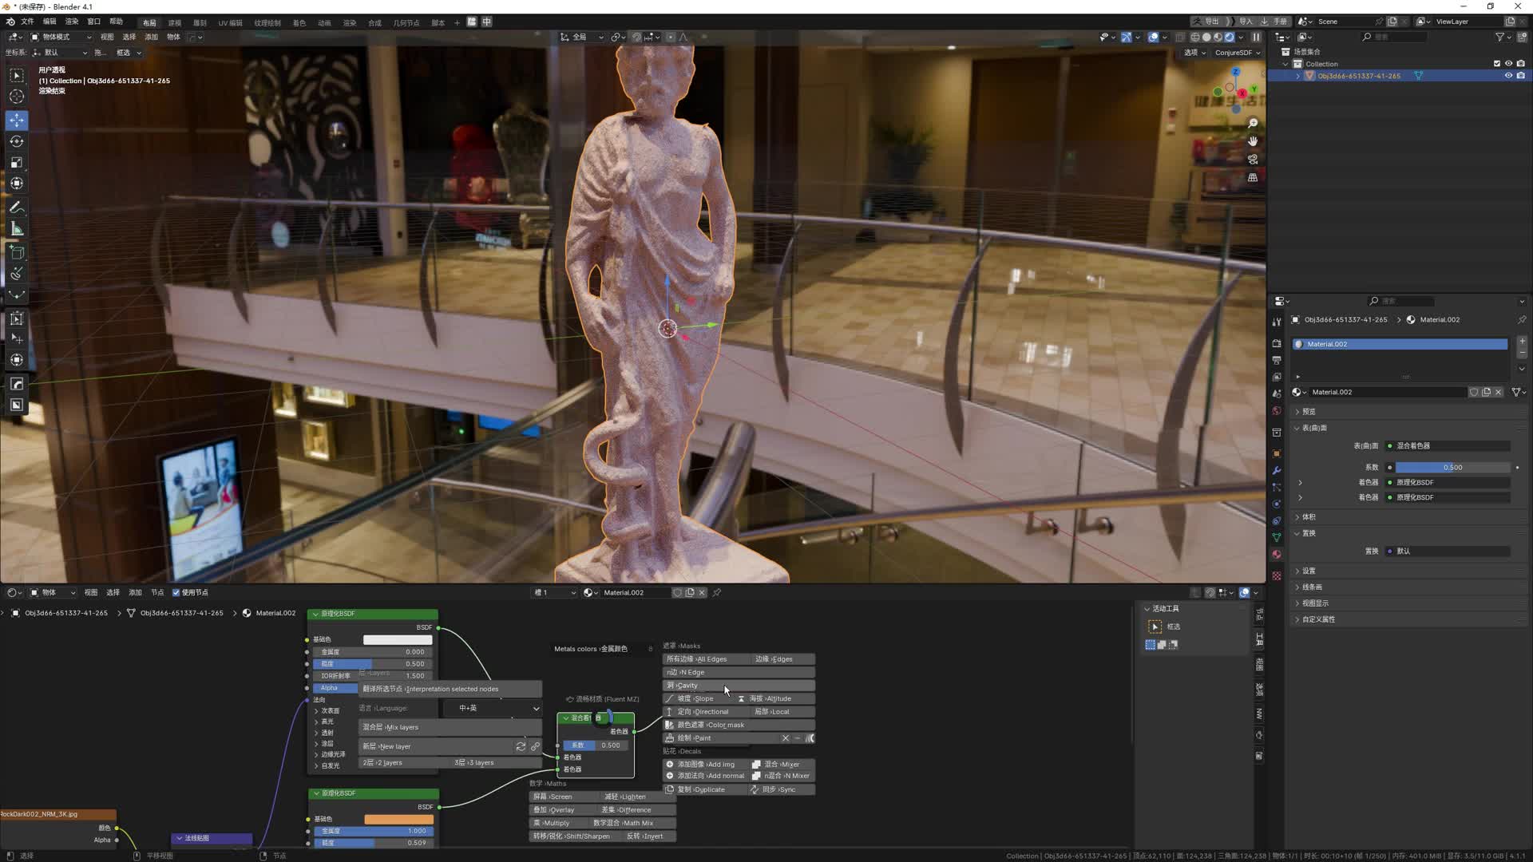
Task: Toggle Collection exclude checkbox in outliner
Action: (1496, 64)
